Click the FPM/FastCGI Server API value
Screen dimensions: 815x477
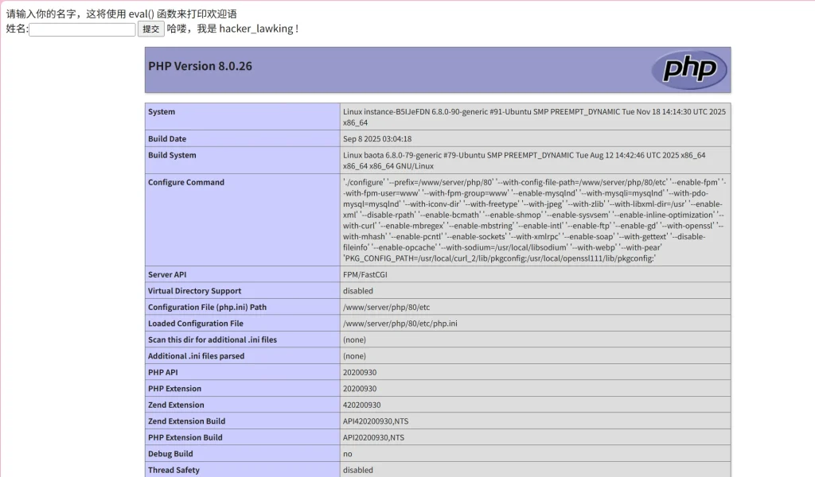tap(367, 275)
